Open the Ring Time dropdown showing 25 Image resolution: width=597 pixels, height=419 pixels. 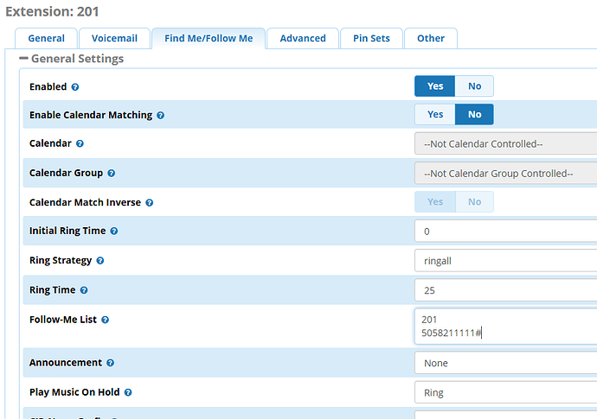point(505,290)
